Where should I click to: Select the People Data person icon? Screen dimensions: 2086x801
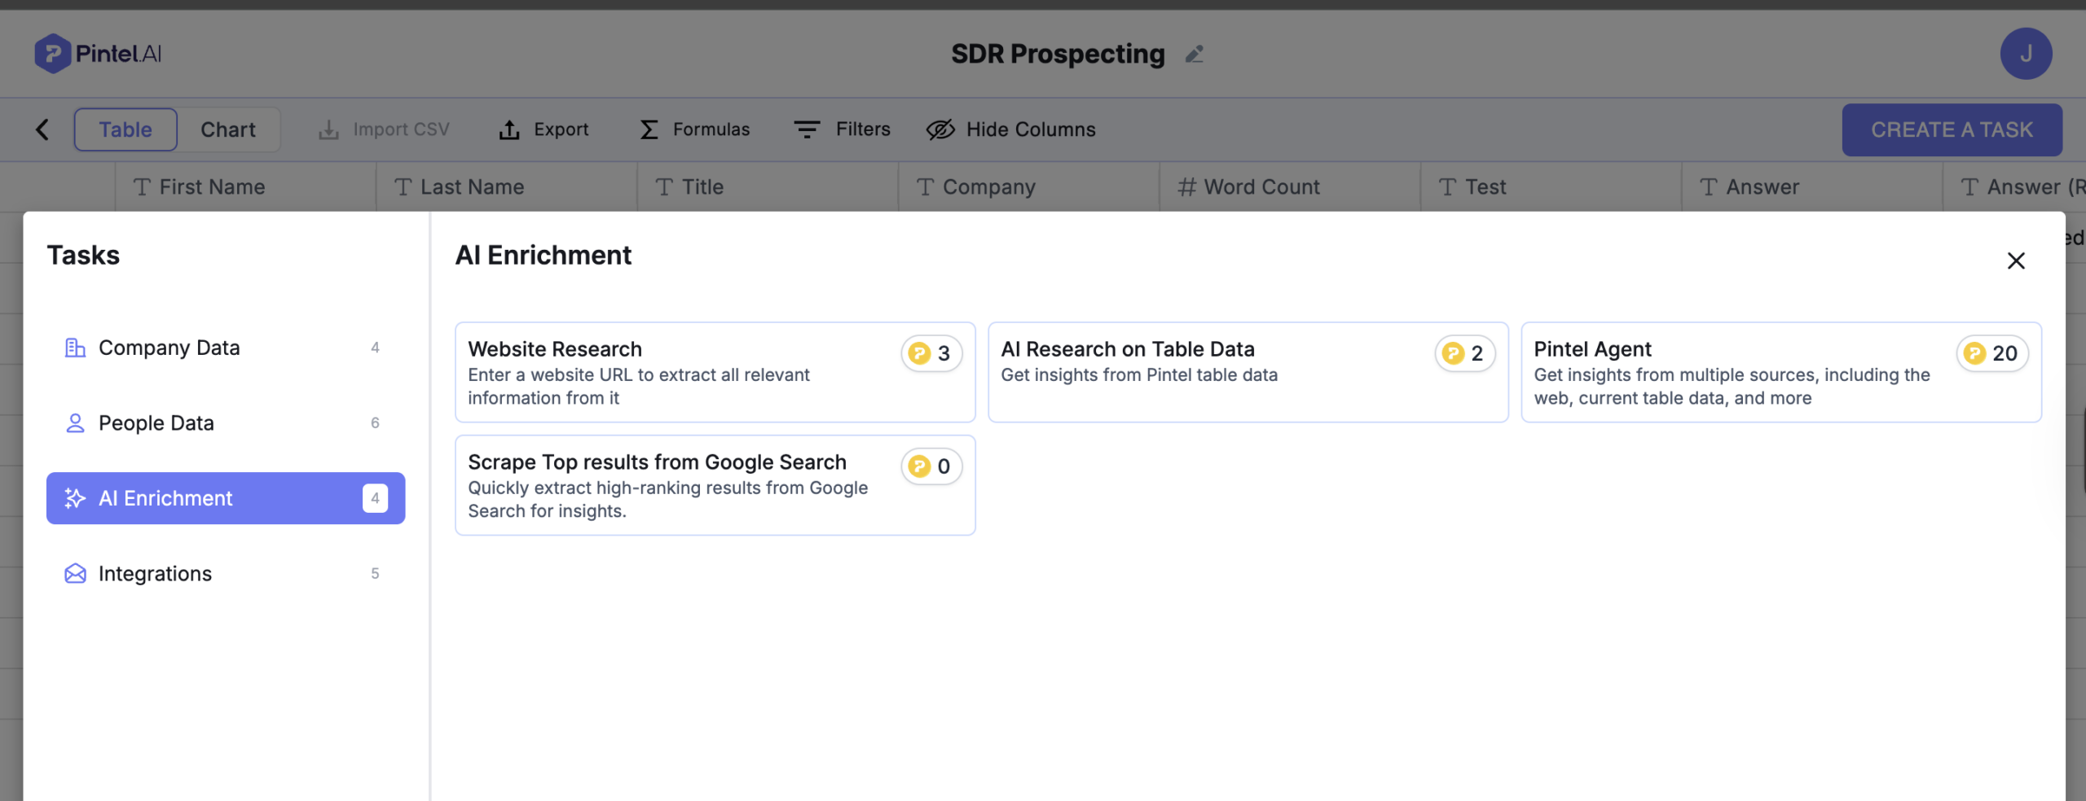[75, 422]
